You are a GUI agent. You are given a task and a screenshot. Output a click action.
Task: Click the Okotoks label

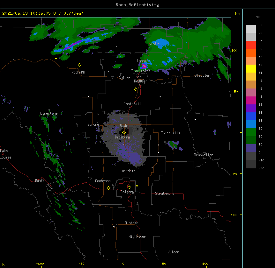131,223
